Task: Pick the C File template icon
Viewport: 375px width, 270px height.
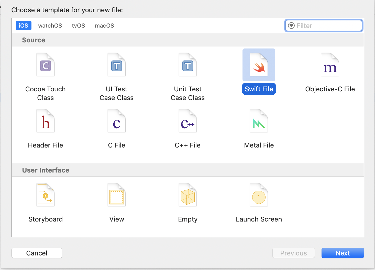Action: 117,121
